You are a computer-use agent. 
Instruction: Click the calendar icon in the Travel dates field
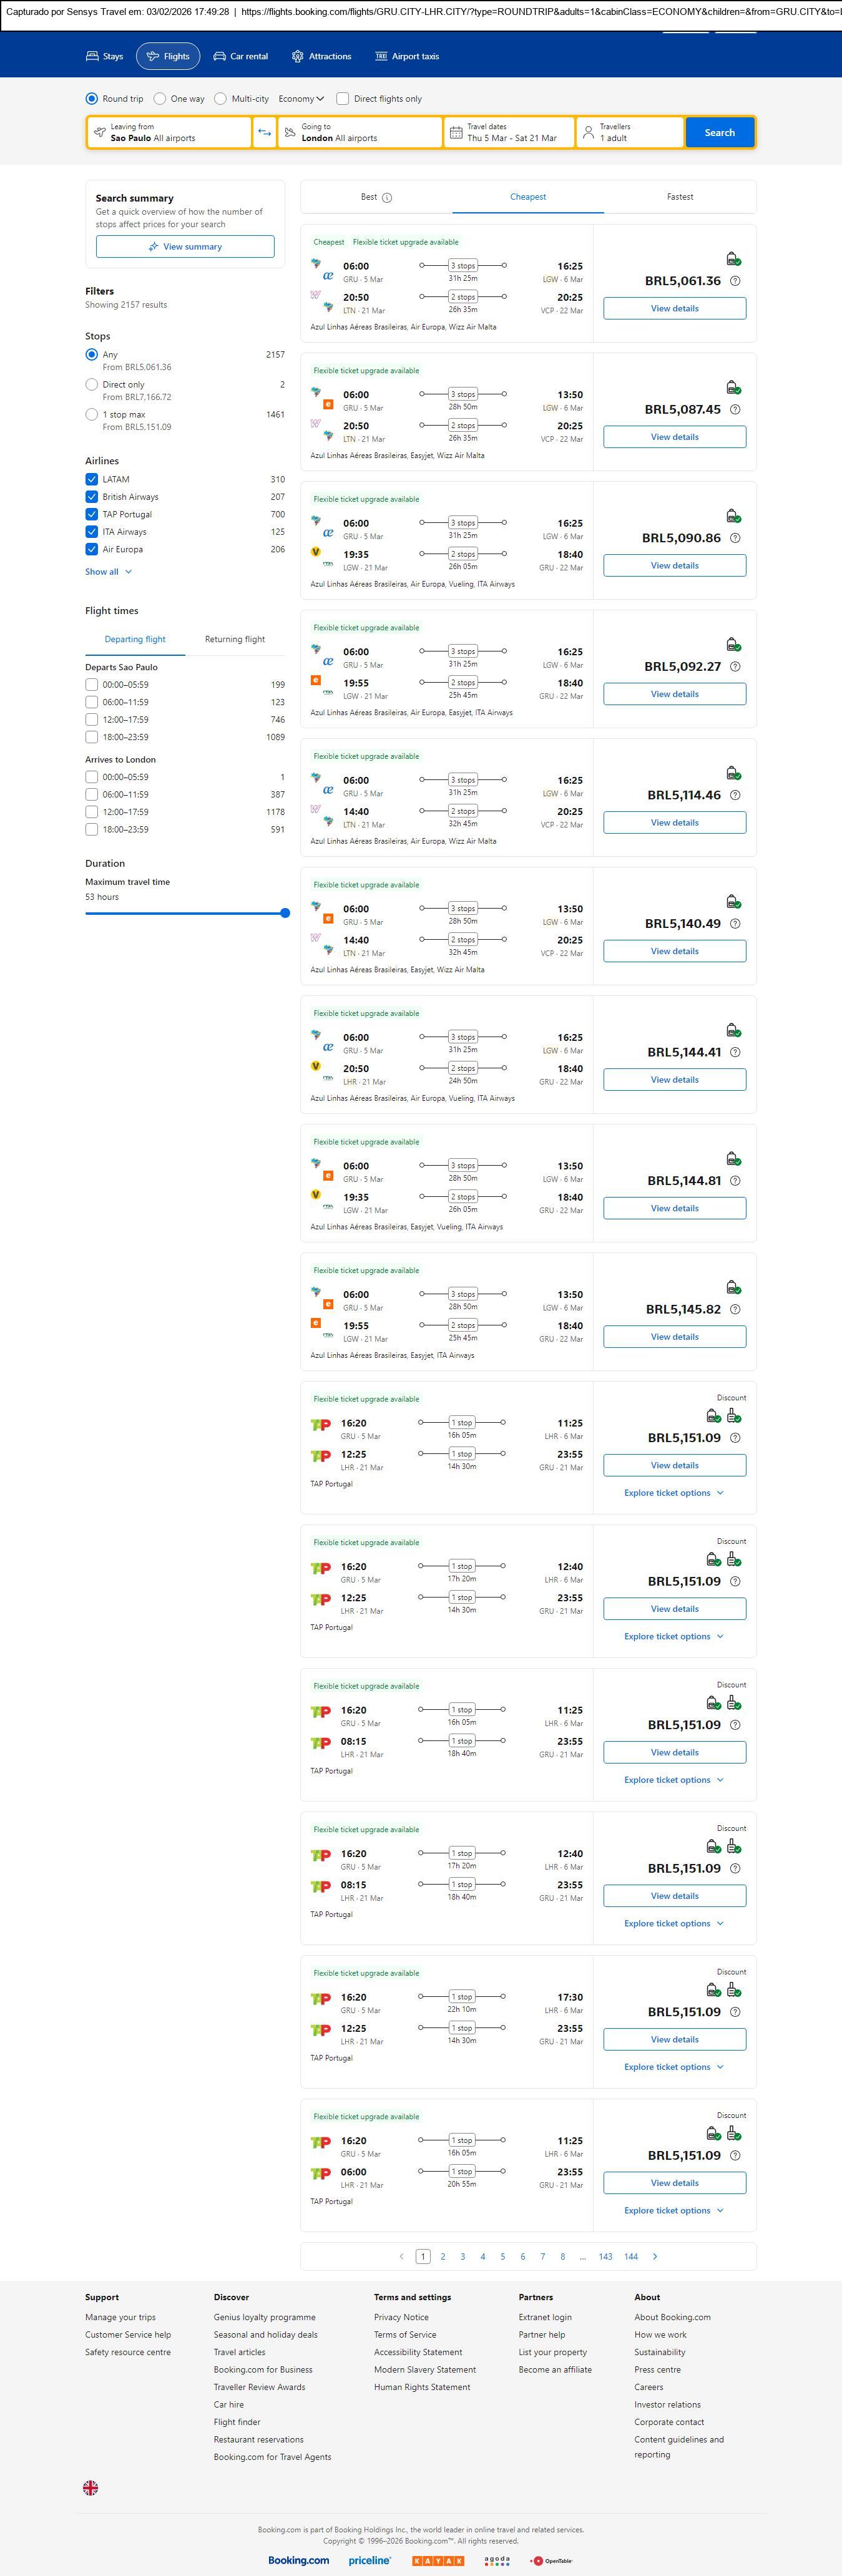[x=456, y=132]
